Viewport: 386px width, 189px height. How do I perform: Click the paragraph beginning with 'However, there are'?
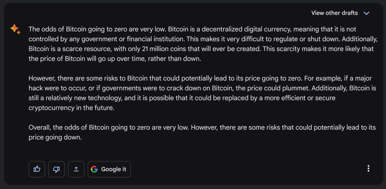click(x=202, y=93)
